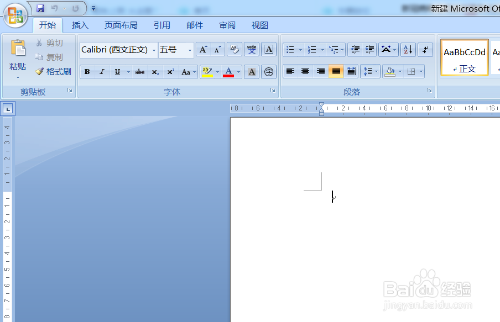Open the 邮件 ribbon tab
This screenshot has width=500, height=322.
point(195,25)
